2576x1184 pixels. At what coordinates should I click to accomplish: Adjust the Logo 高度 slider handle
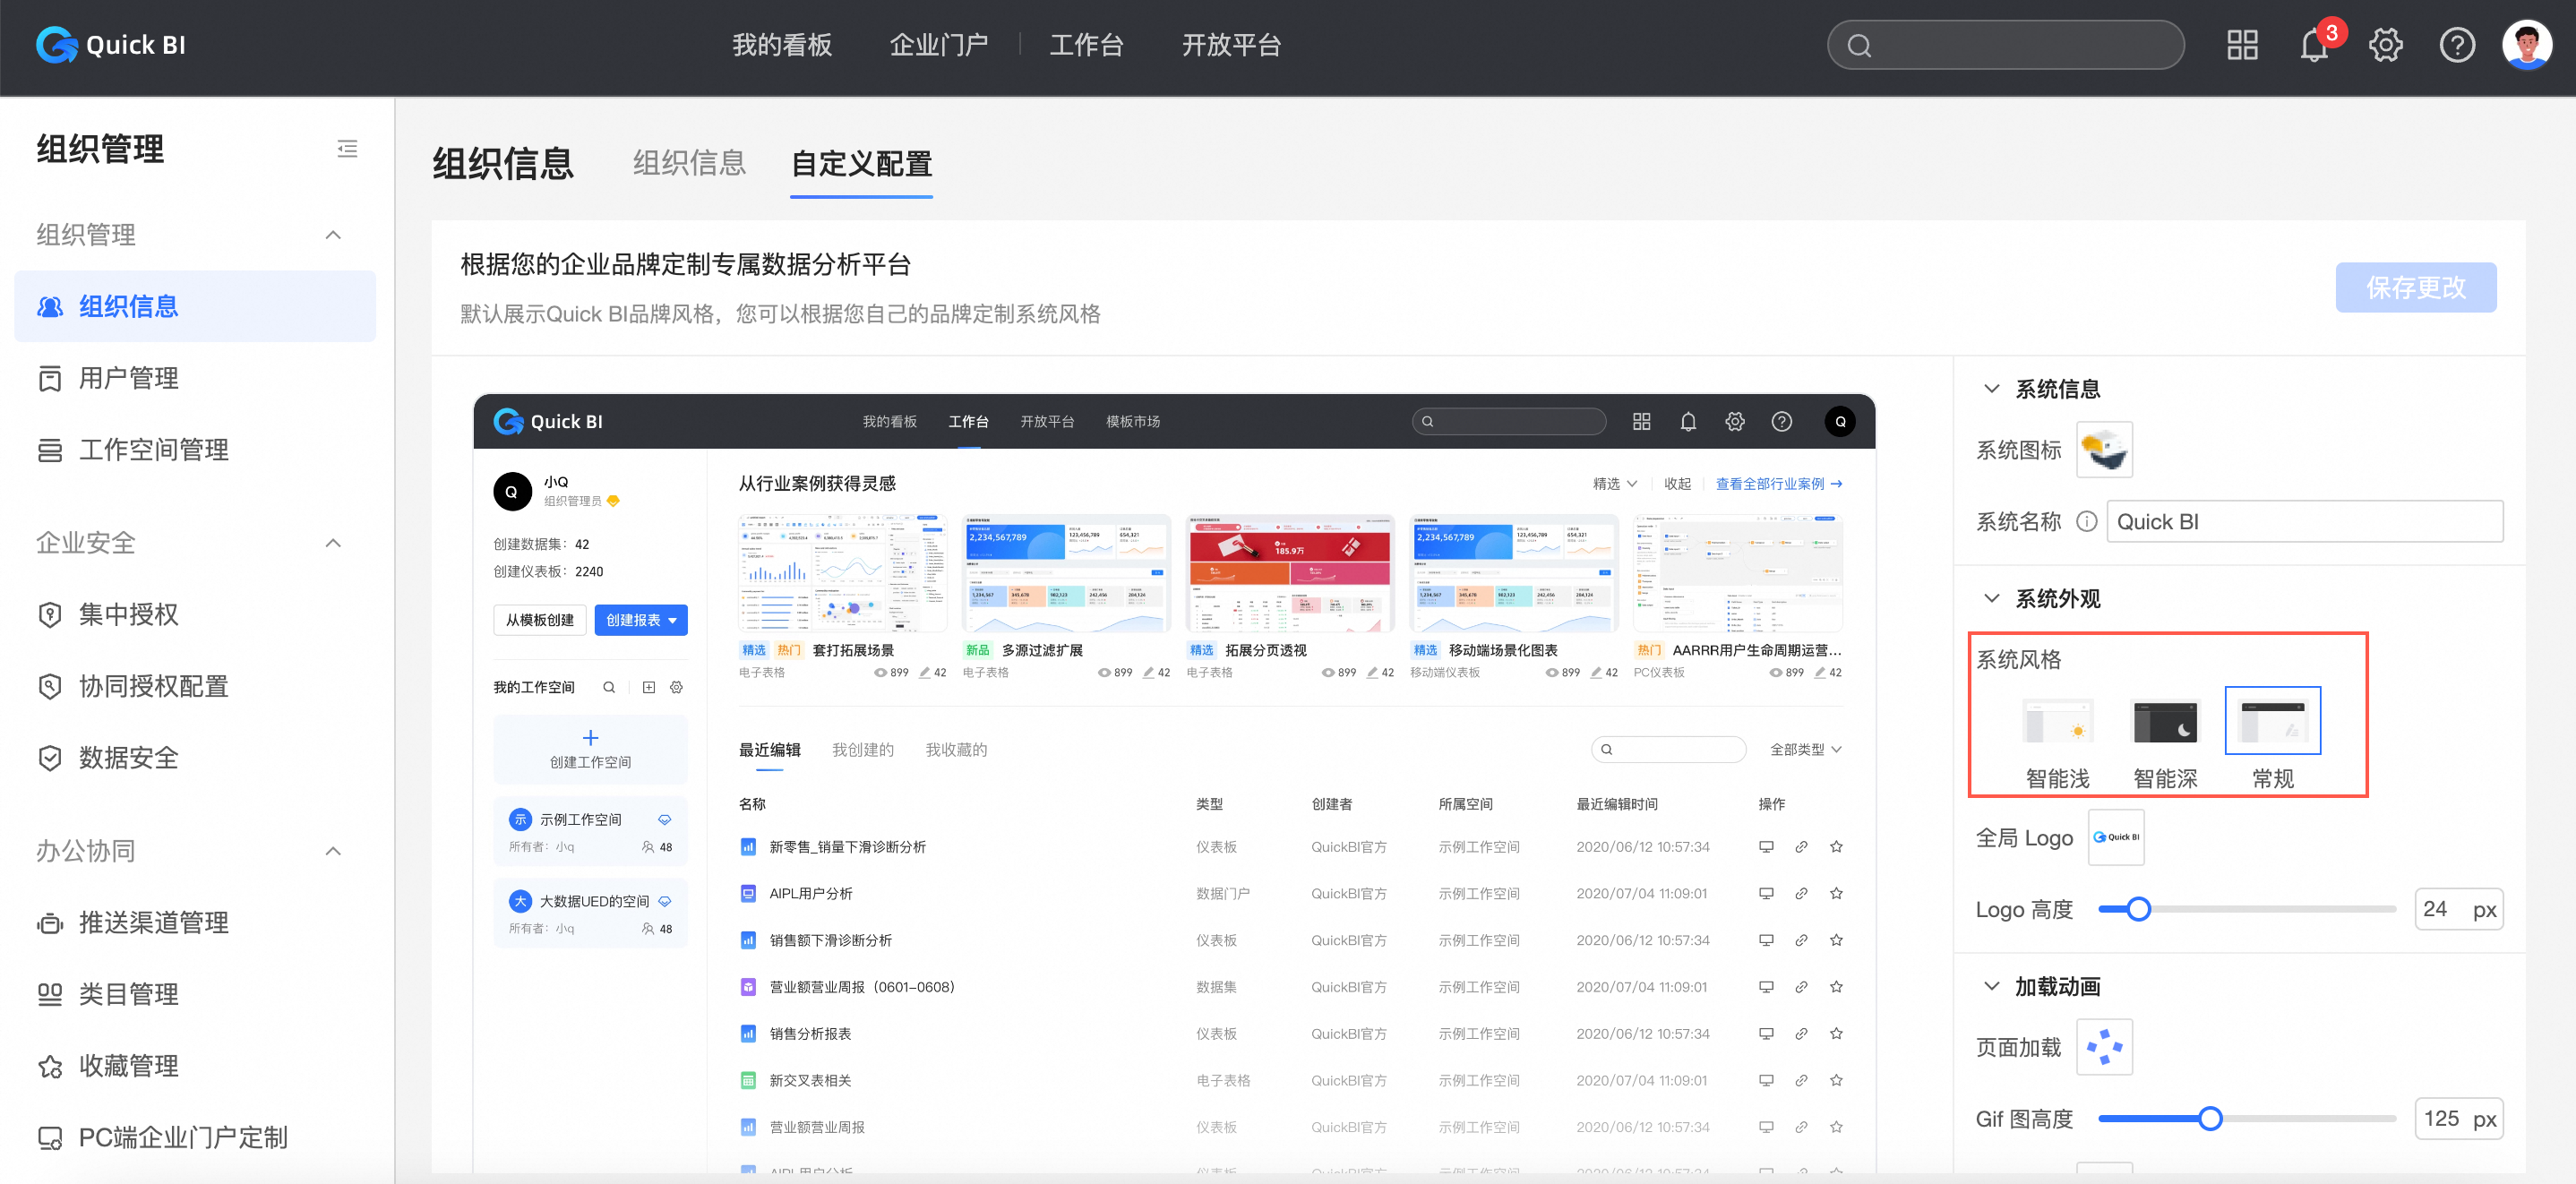click(2138, 909)
